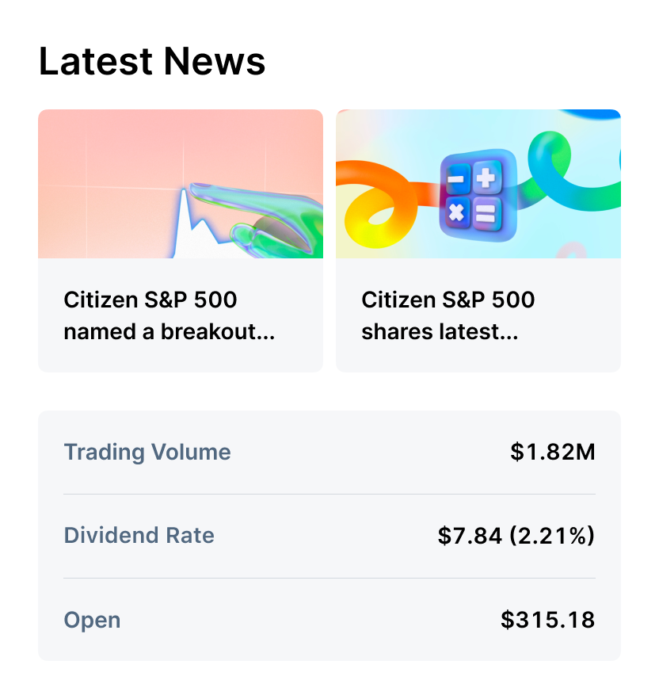
Task: Select the Open price label
Action: (92, 620)
